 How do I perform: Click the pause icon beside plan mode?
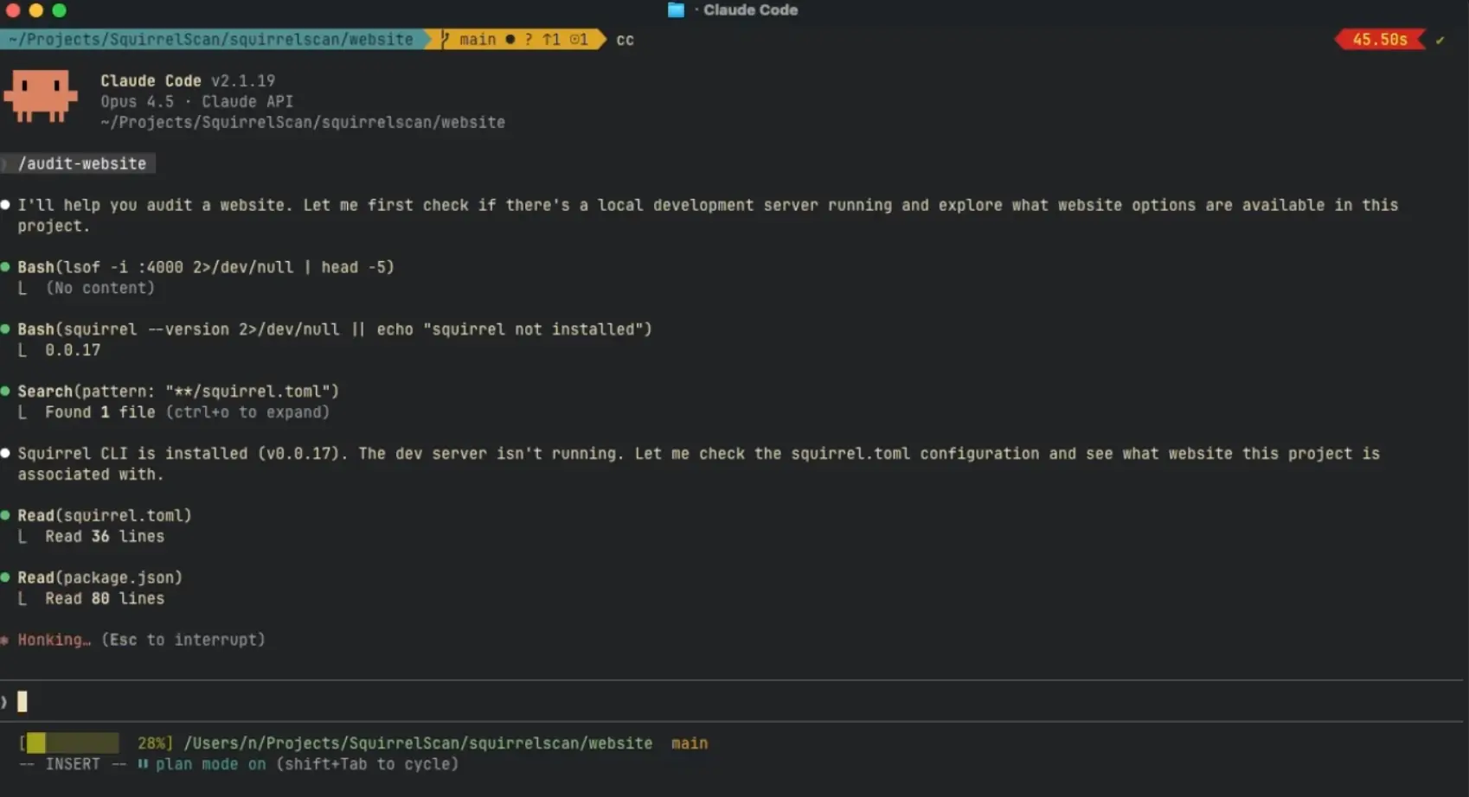[142, 764]
